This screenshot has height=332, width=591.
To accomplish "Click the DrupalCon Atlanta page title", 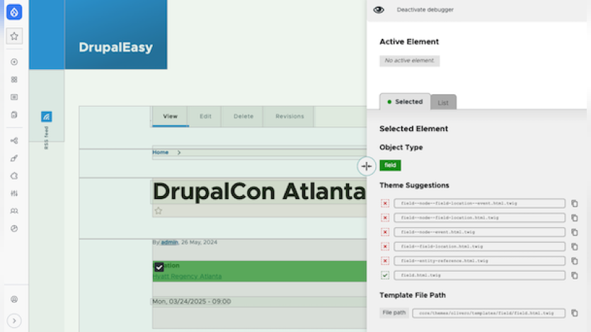I will click(259, 191).
